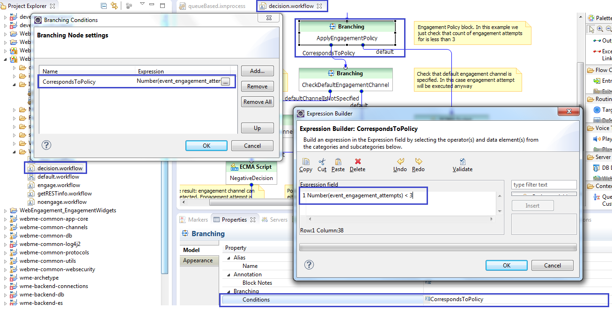Click the Cut scissors icon

tap(322, 162)
